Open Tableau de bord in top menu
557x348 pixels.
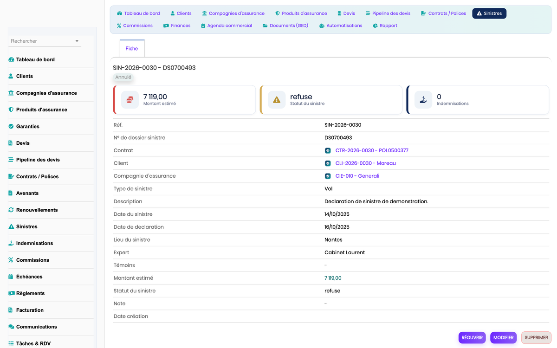point(138,13)
